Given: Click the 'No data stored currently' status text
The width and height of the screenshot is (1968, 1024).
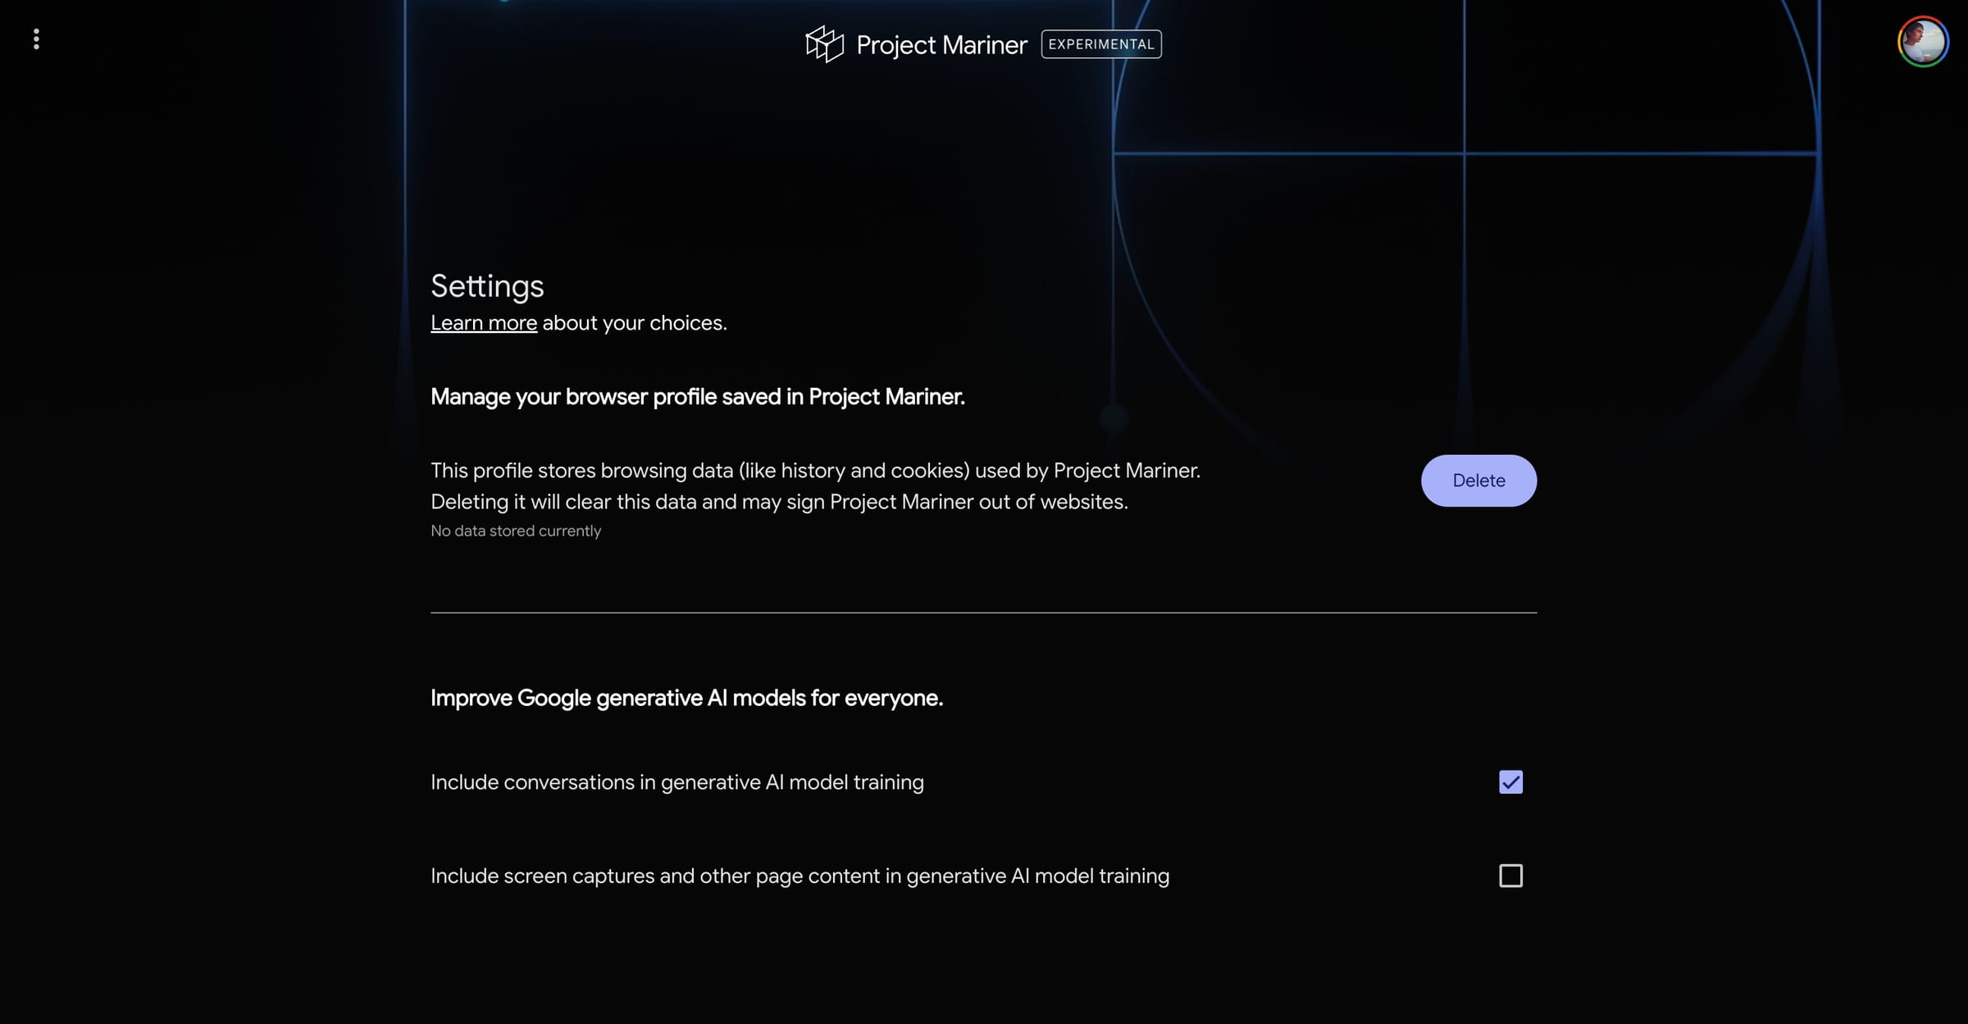Looking at the screenshot, I should [516, 530].
